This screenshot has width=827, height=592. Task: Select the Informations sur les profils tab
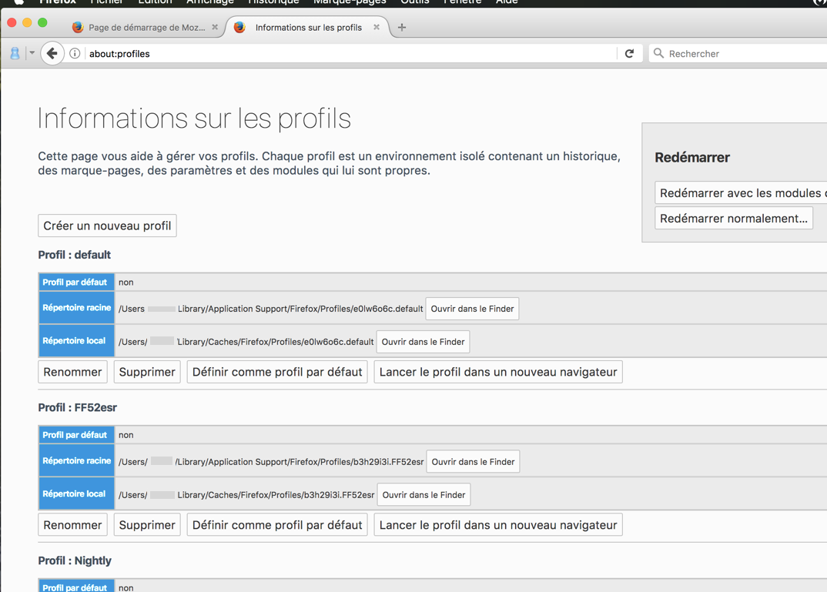click(308, 27)
